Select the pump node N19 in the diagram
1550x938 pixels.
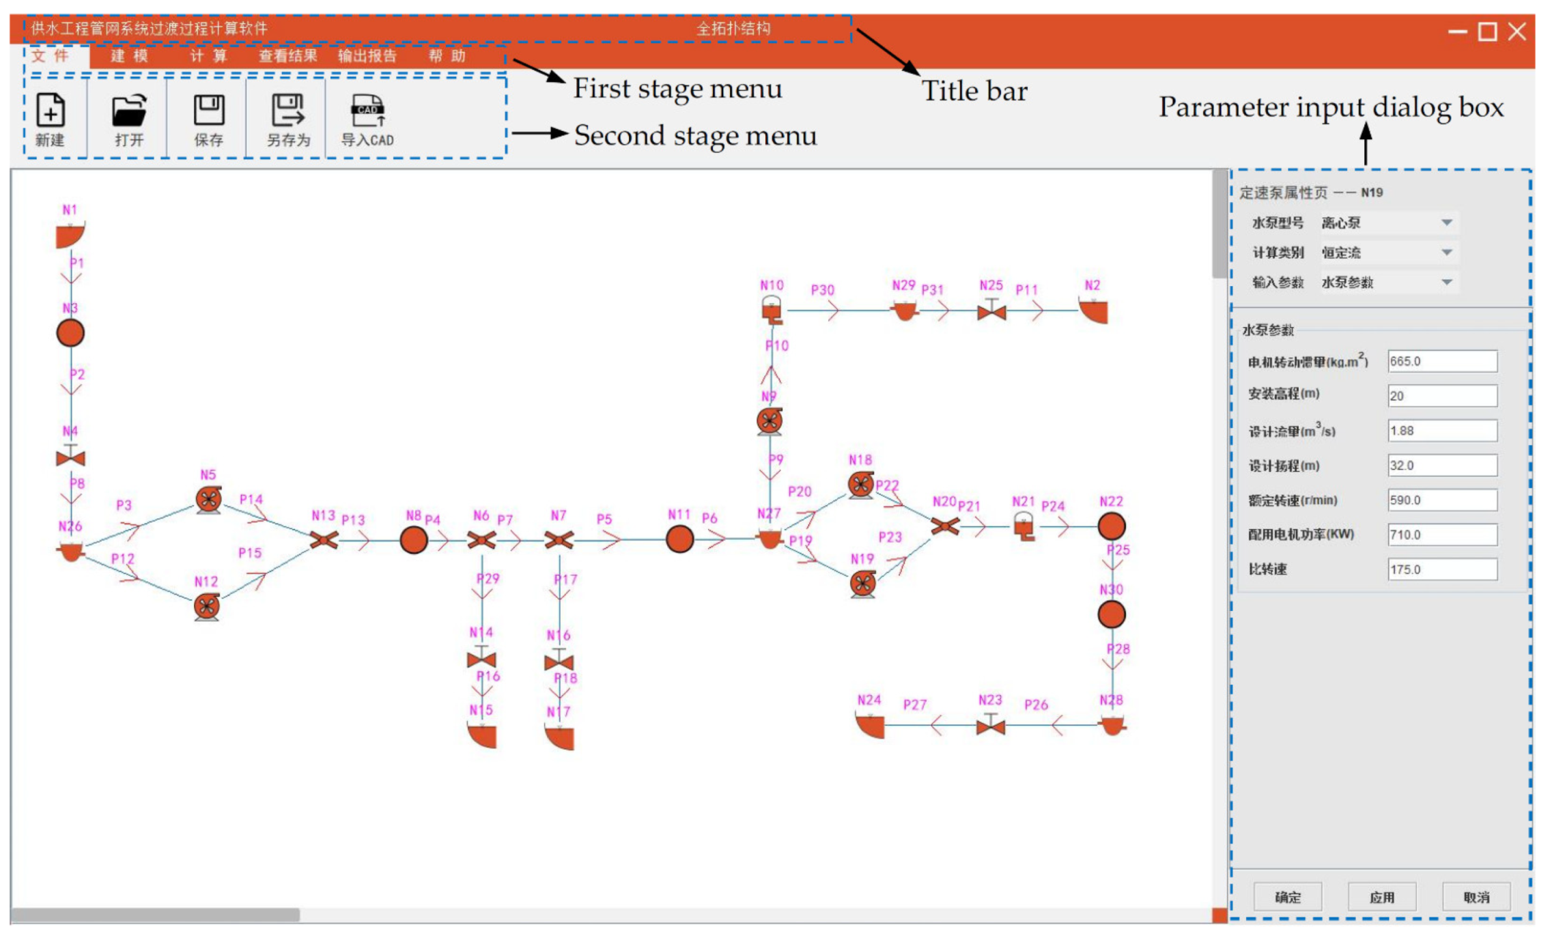(863, 584)
